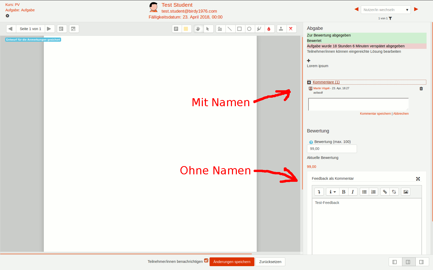Choose the rectangle annotation tool
Viewport: 433px width, 270px height.
[x=239, y=29]
